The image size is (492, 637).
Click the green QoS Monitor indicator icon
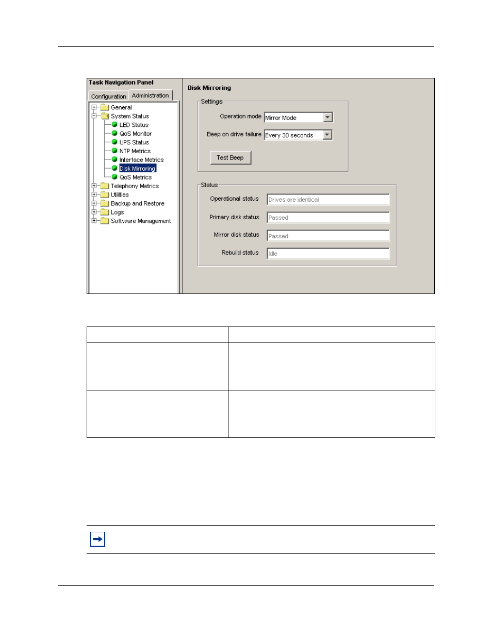coord(114,133)
